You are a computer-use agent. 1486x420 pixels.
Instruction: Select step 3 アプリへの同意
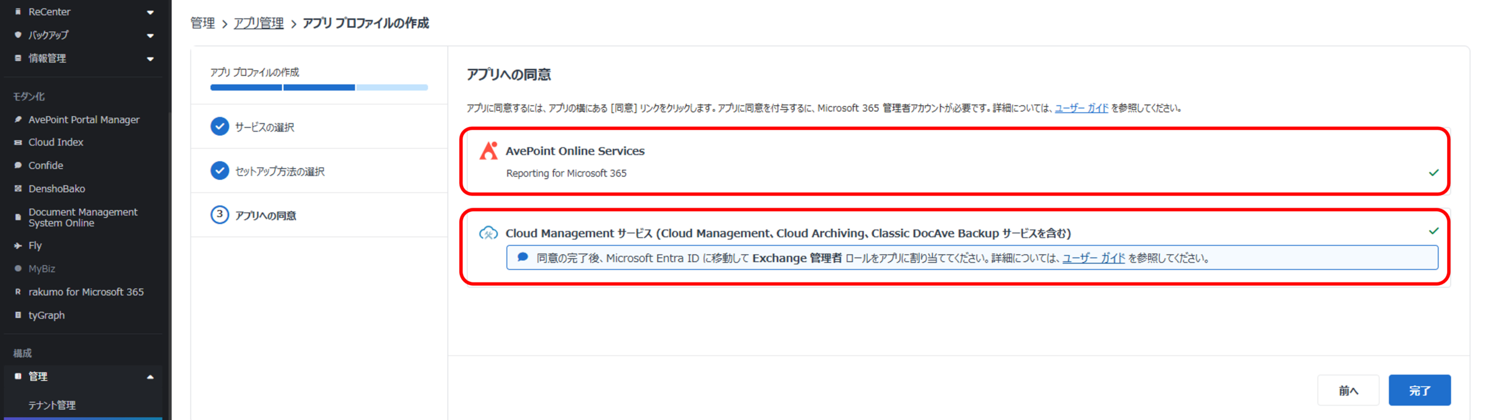click(x=265, y=215)
